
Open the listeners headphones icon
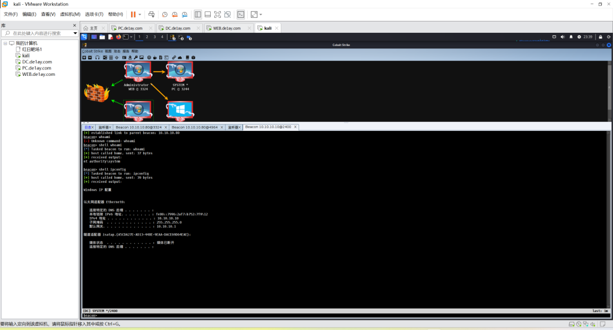coord(98,57)
